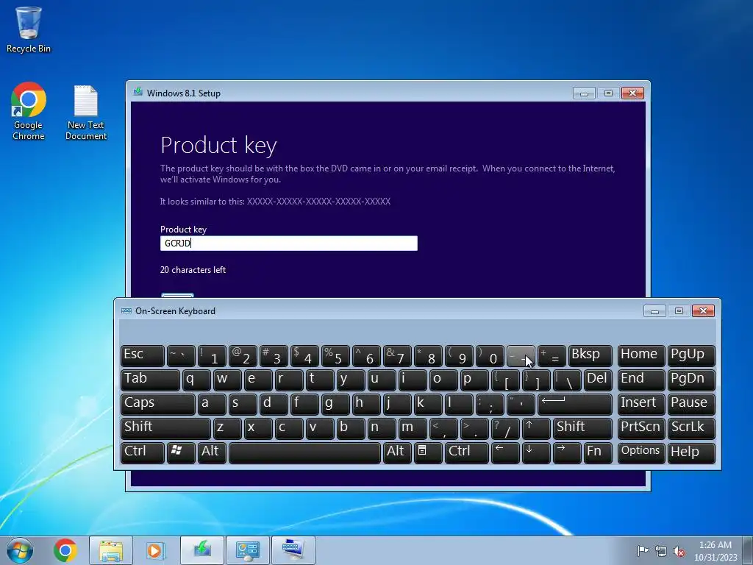Viewport: 753px width, 565px height.
Task: Click the Windows 8.1 Setup title icon
Action: coord(138,92)
